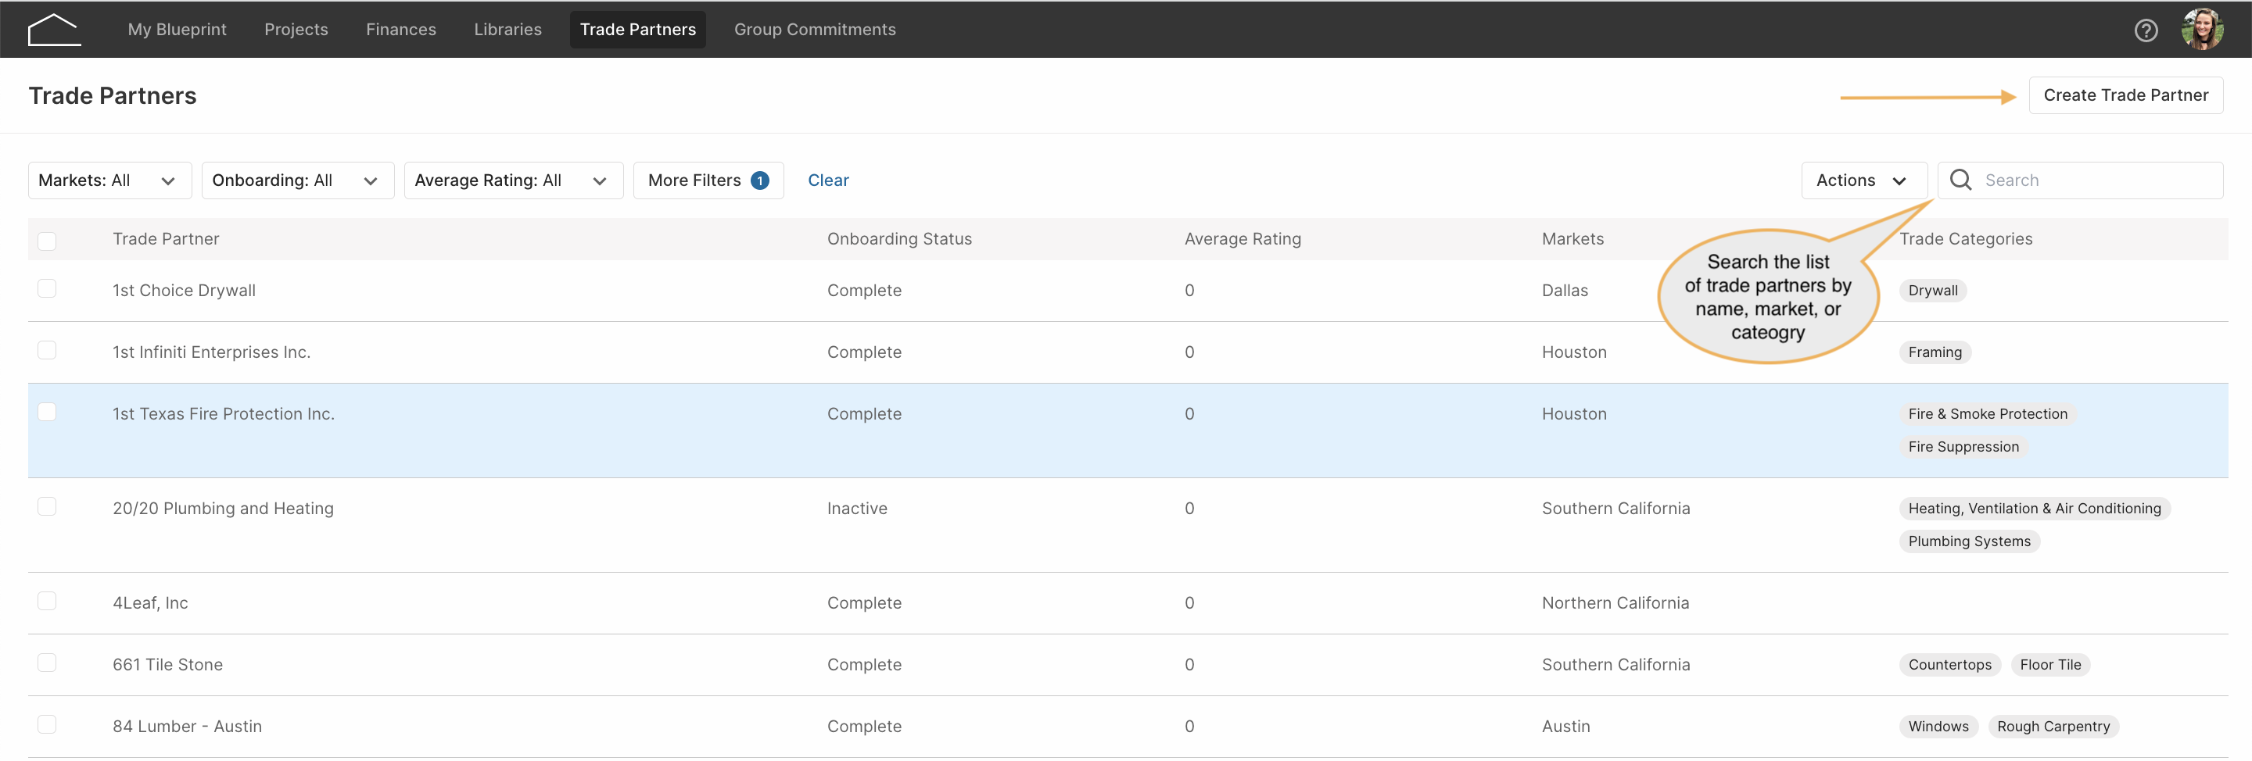Image resolution: width=2252 pixels, height=761 pixels.
Task: Clear the applied filters
Action: pos(828,180)
